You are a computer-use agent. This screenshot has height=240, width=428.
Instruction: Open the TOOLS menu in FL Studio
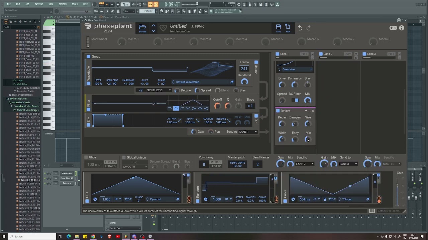click(x=75, y=4)
